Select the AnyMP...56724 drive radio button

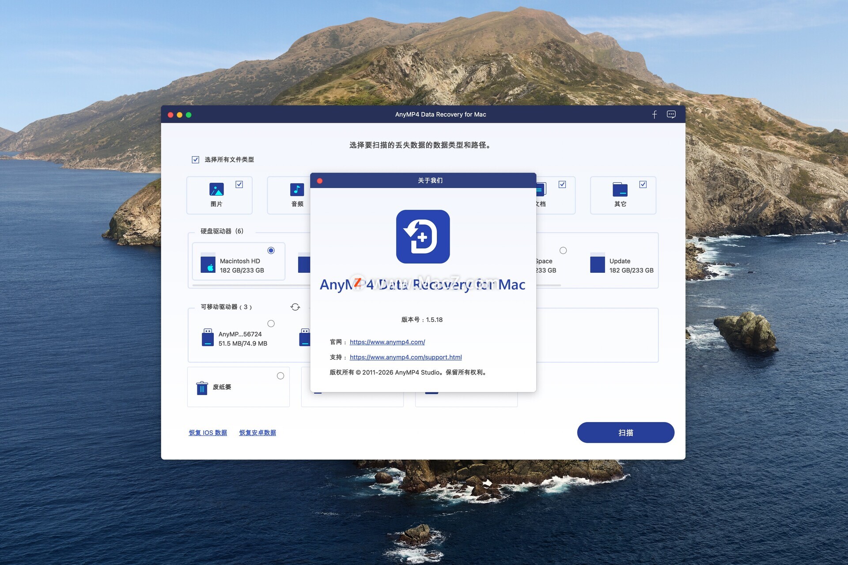point(271,324)
